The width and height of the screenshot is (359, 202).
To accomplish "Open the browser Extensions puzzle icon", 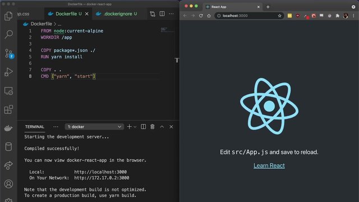I will (x=338, y=16).
